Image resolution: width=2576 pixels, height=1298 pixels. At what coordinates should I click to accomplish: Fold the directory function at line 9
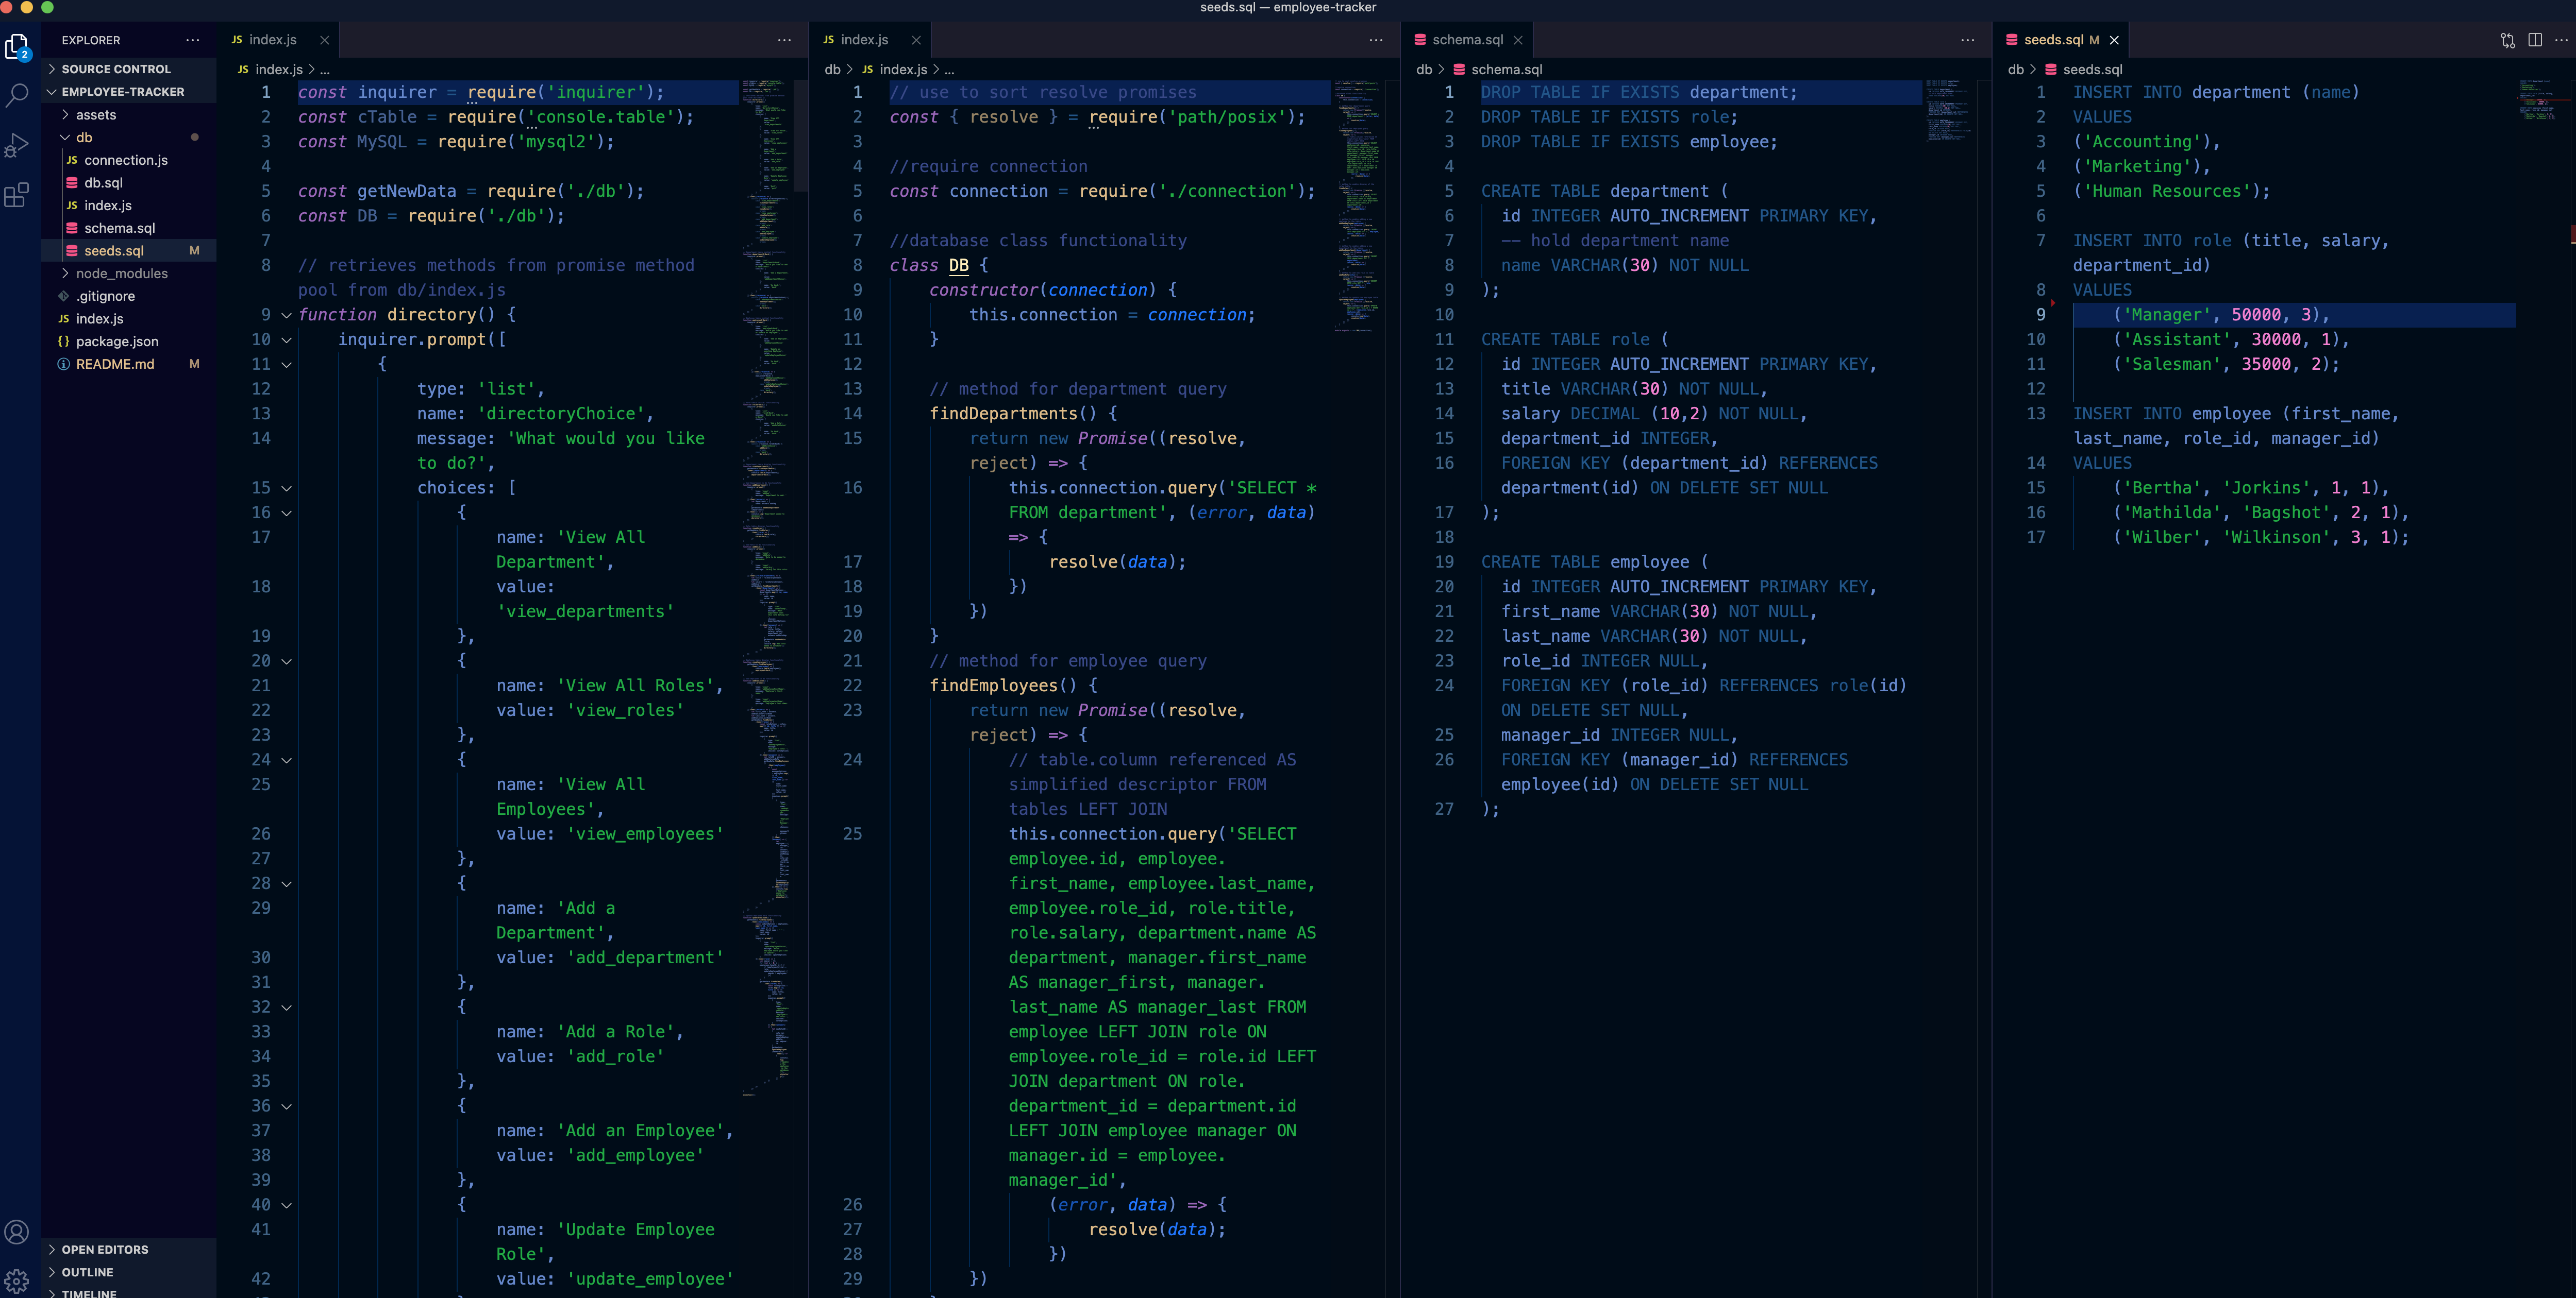pyautogui.click(x=286, y=315)
